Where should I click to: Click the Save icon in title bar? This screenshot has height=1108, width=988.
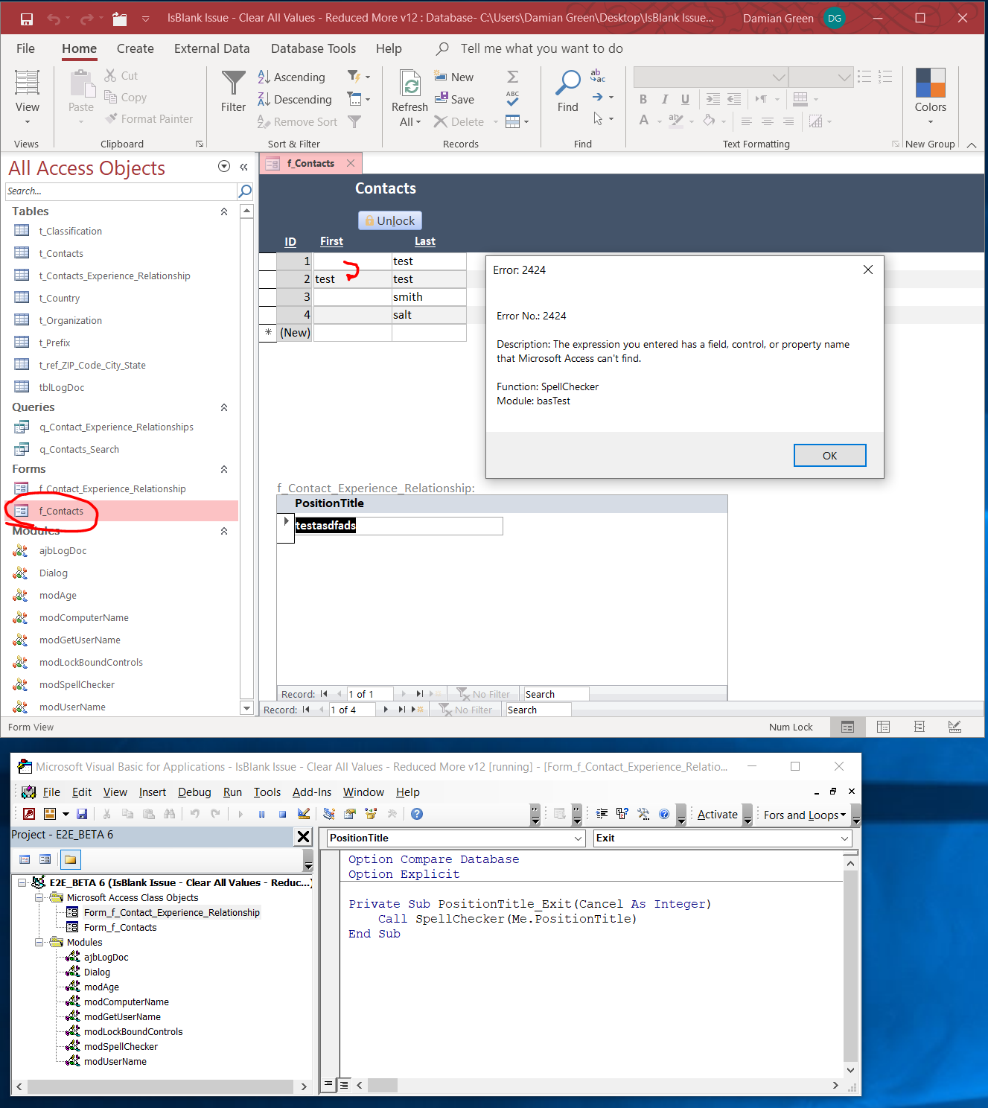click(x=26, y=18)
